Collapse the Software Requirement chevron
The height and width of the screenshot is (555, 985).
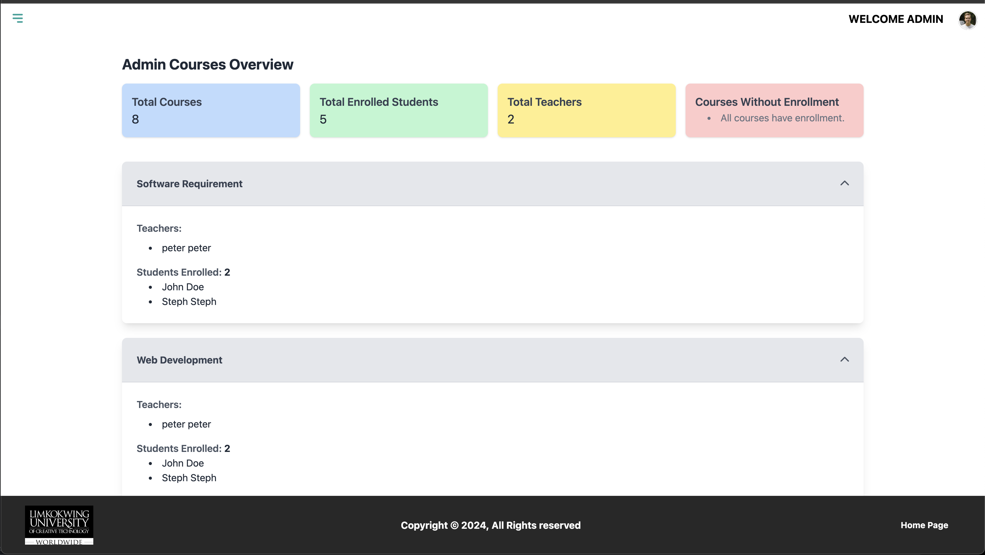844,184
